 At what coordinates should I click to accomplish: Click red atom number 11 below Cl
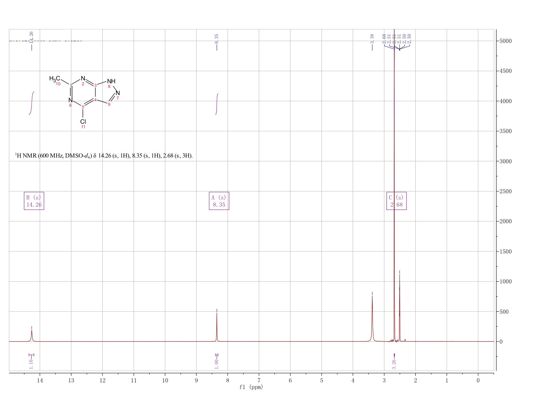click(83, 127)
